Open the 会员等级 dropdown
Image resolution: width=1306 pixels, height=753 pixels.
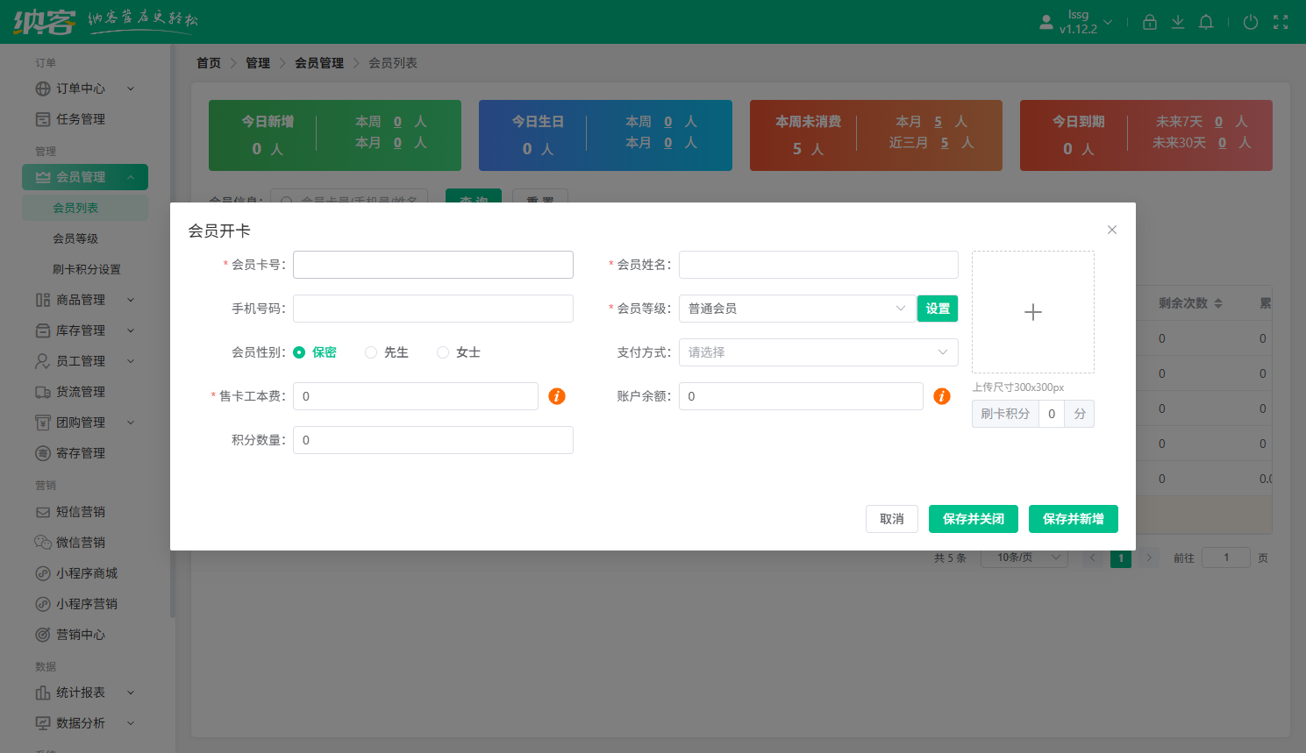(796, 309)
